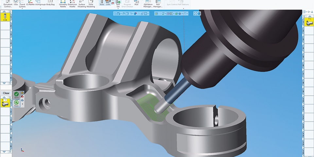Viewport: 314px width, 157px height.
Task: Open the Body Bag
Action: click(51, 3)
